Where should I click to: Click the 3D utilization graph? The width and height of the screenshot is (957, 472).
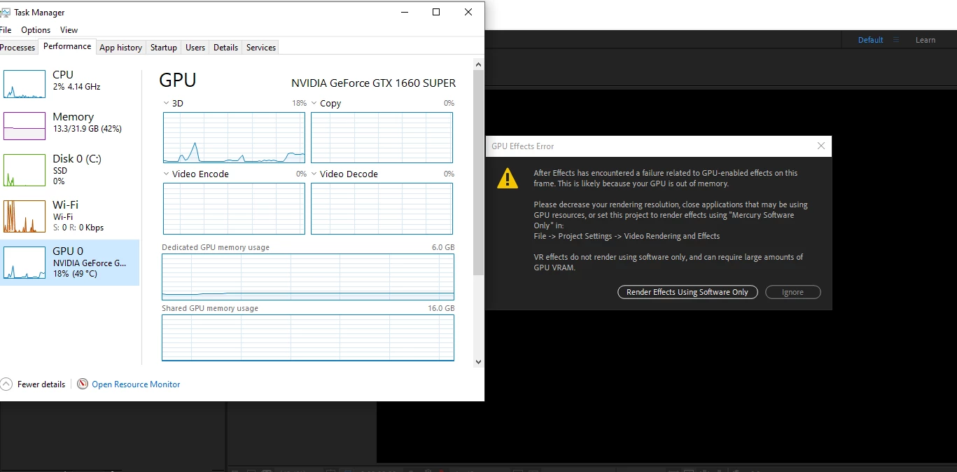point(234,137)
